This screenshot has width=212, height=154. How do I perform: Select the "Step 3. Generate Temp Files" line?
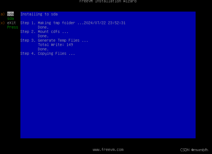(x=54, y=40)
